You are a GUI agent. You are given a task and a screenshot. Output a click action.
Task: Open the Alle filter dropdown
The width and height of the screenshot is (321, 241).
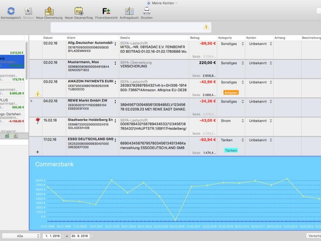point(21,236)
